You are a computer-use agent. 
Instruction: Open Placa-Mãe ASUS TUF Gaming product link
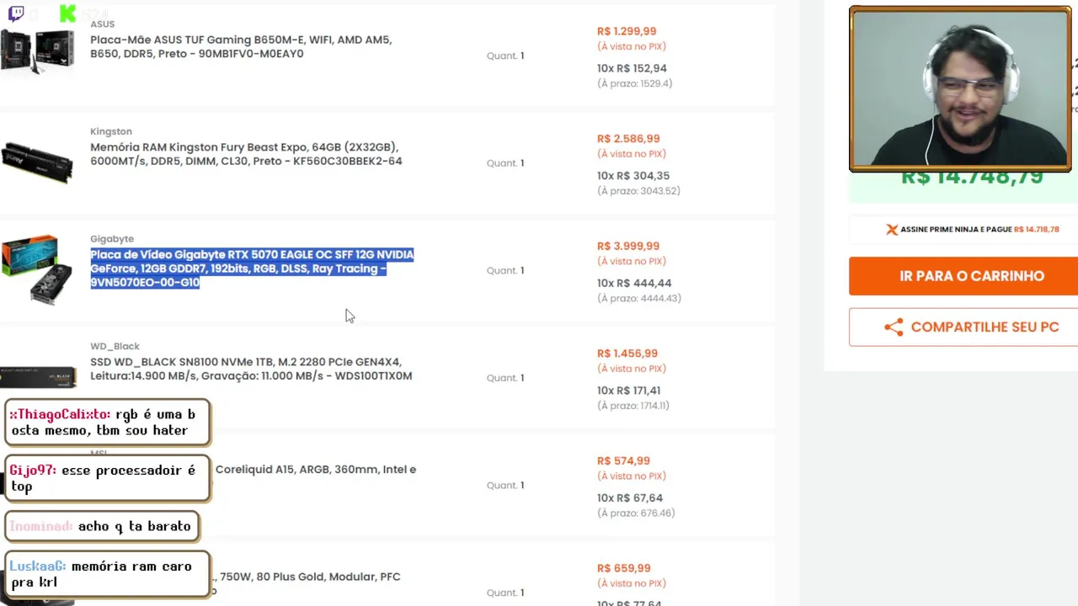point(241,46)
